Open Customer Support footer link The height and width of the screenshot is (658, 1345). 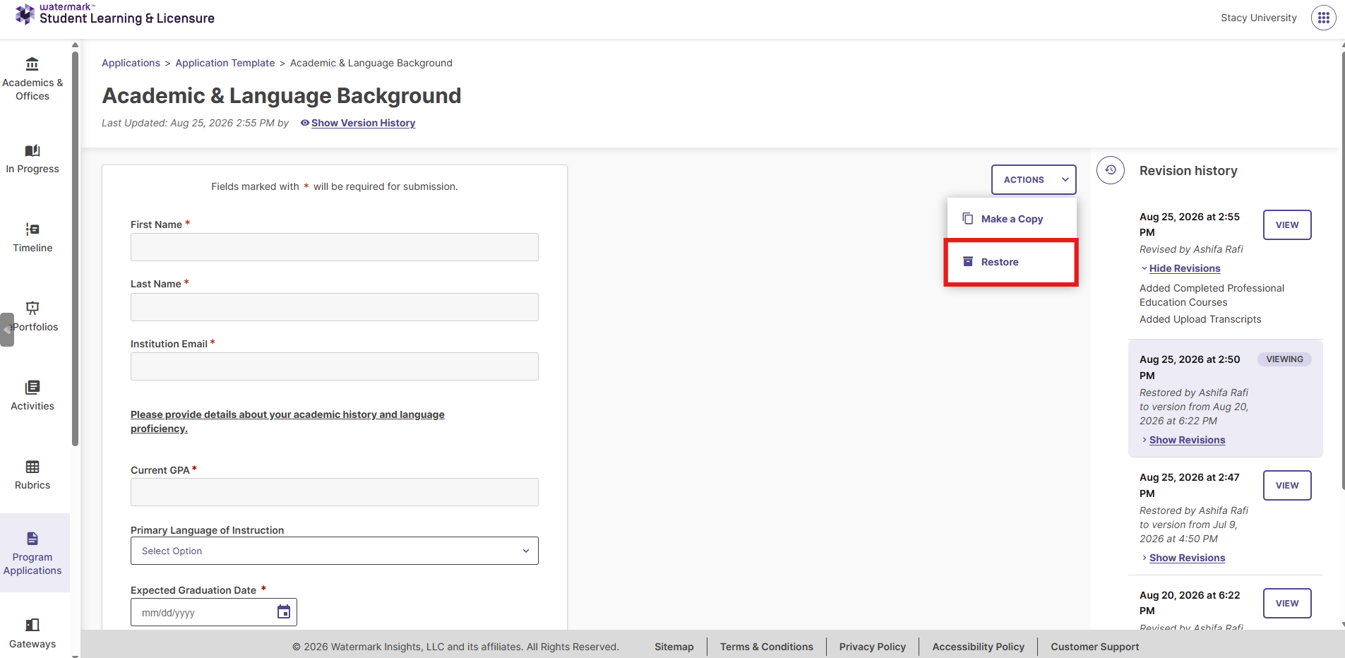1095,647
